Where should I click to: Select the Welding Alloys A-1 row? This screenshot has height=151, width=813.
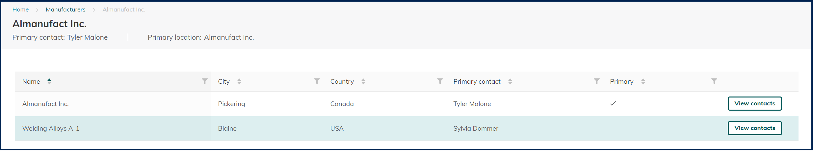51,128
